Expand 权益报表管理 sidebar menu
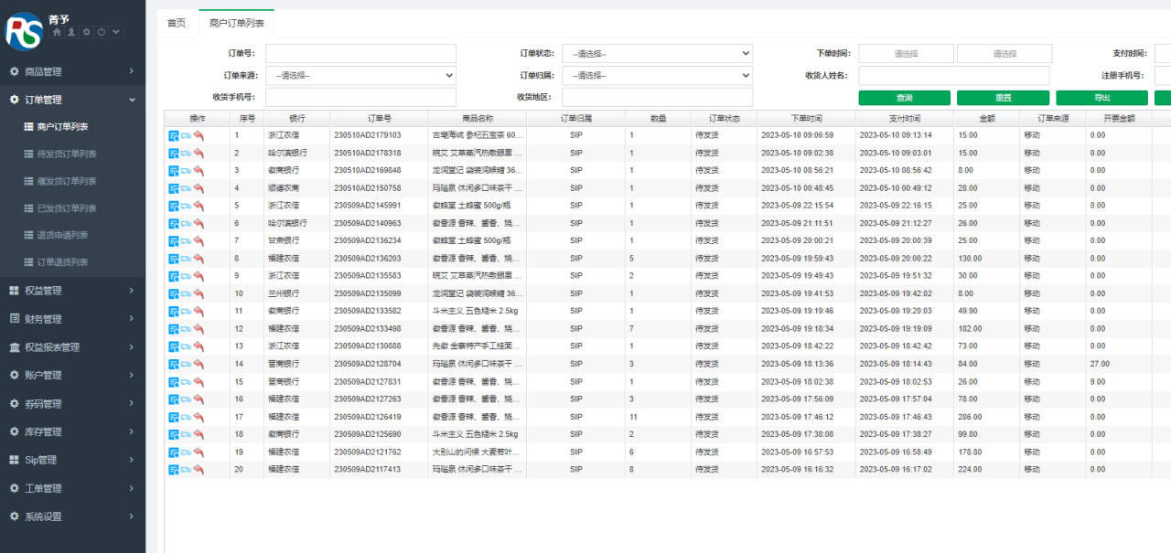1171x553 pixels. (x=72, y=347)
